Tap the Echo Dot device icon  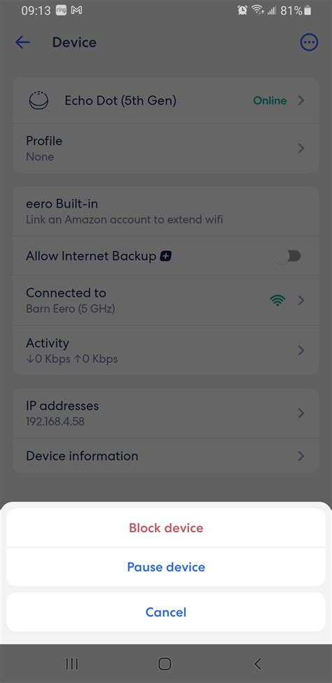(39, 100)
